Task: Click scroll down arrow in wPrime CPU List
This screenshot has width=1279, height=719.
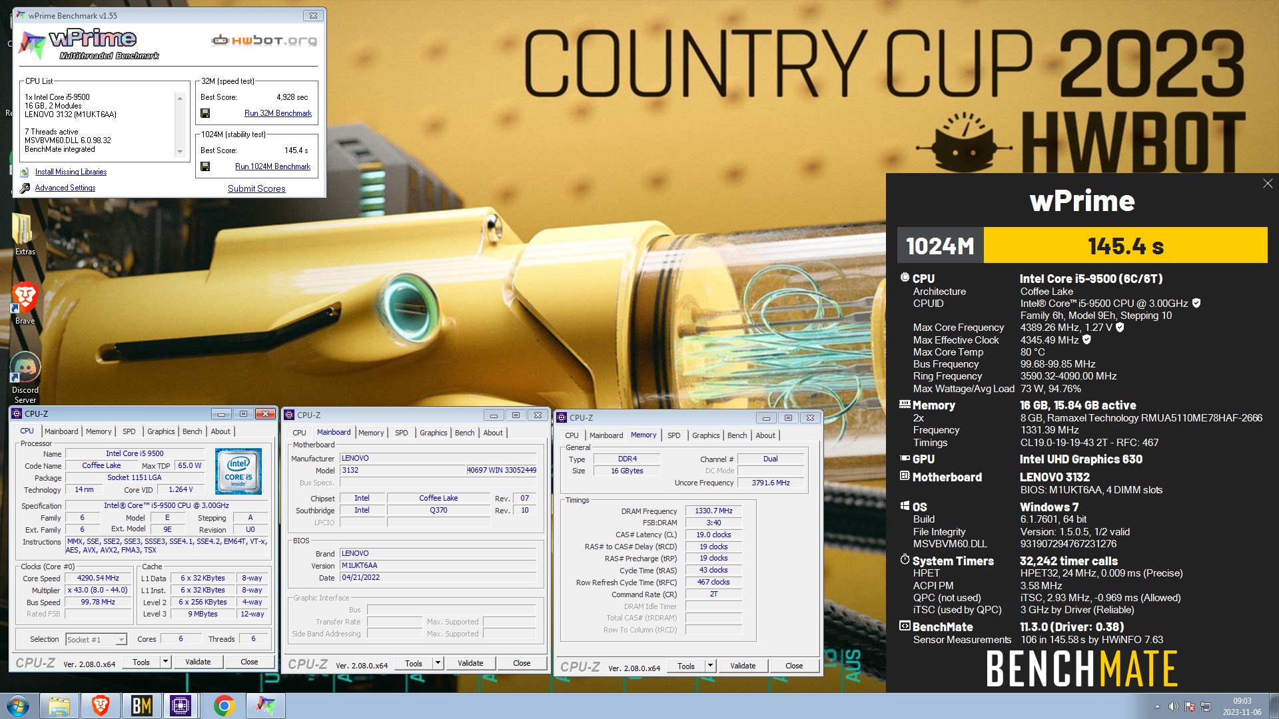Action: coord(179,152)
